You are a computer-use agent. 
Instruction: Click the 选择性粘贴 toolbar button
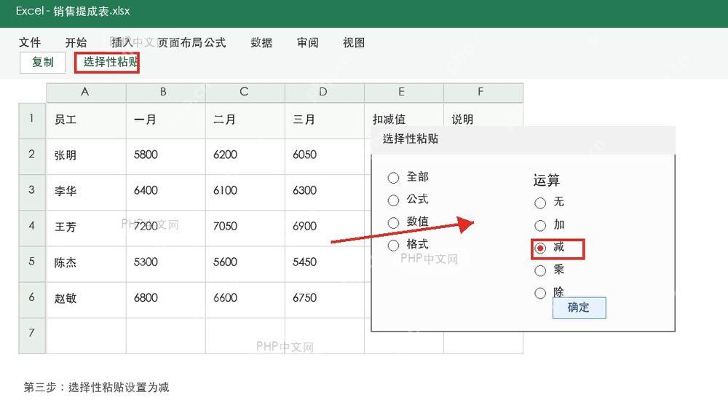coord(107,62)
